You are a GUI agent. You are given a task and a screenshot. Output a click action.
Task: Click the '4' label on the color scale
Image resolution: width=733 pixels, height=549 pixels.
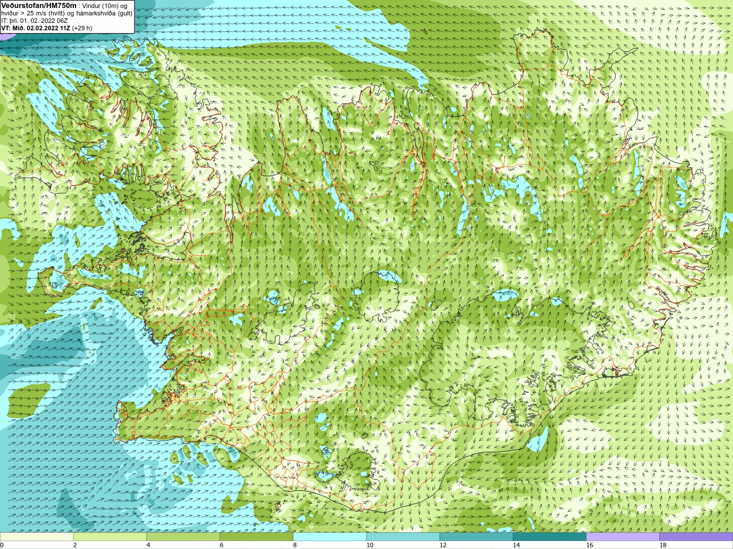click(x=148, y=545)
